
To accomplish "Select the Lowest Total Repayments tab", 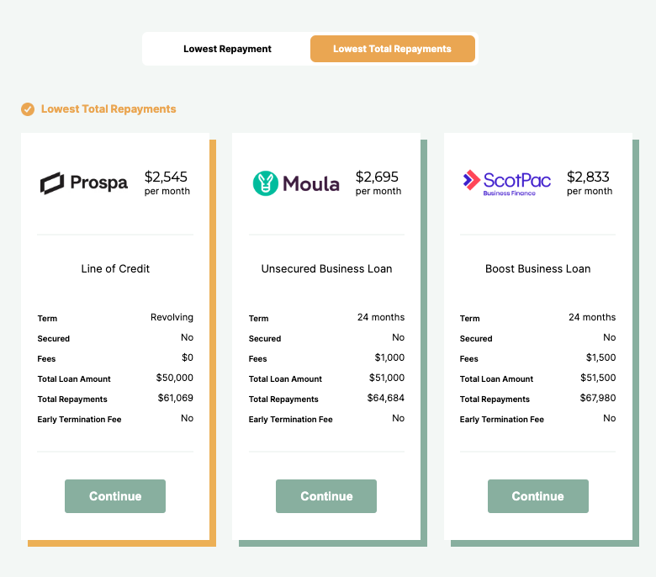I will tap(392, 49).
